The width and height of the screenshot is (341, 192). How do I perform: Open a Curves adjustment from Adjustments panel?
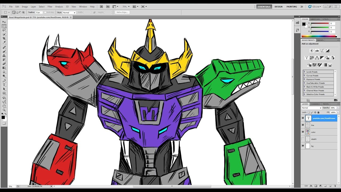click(x=322, y=51)
